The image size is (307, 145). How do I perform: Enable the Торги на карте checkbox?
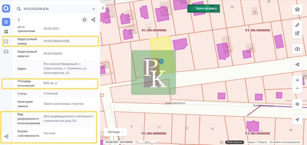click(192, 9)
